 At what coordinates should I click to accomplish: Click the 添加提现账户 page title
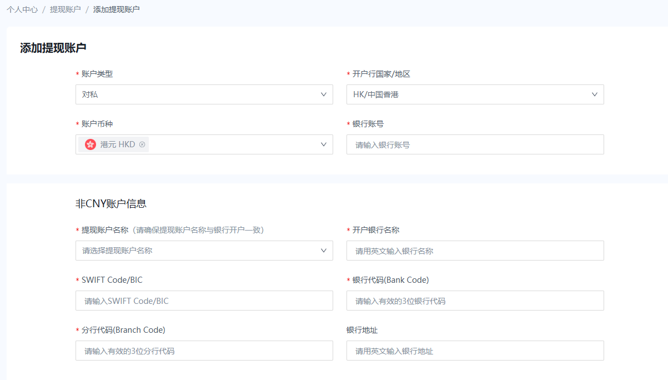[x=53, y=48]
